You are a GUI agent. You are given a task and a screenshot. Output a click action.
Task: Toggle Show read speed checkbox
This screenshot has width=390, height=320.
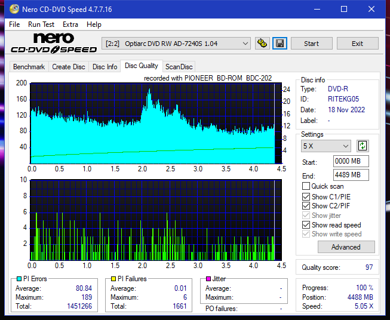(x=306, y=224)
